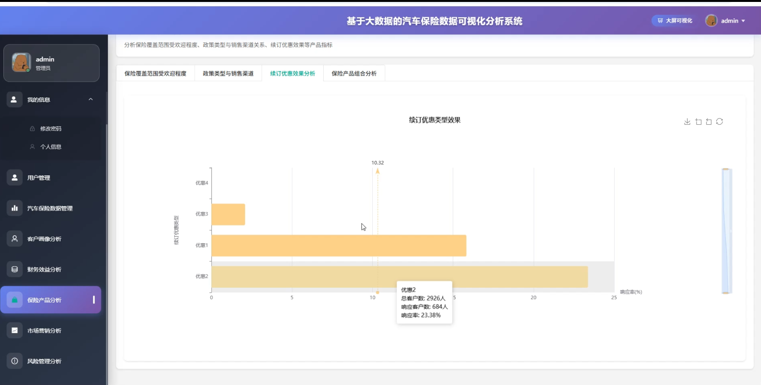
Task: Open 风险管理分析 menu label
Action: pos(44,361)
